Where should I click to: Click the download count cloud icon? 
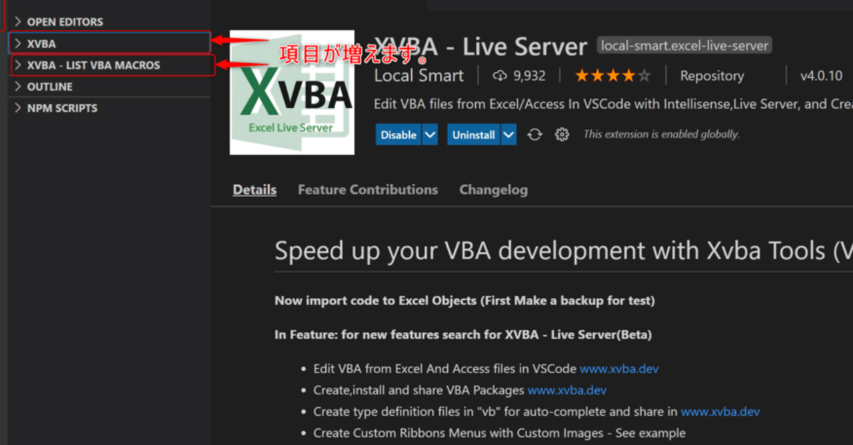click(x=500, y=76)
